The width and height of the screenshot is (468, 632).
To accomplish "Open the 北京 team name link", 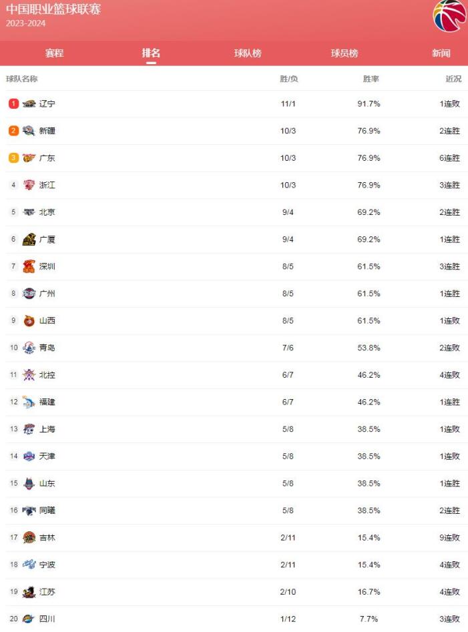I will tap(47, 212).
